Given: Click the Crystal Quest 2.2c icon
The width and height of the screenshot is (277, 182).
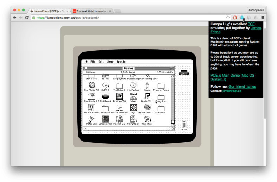Looking at the screenshot, I should pyautogui.click(x=147, y=108).
